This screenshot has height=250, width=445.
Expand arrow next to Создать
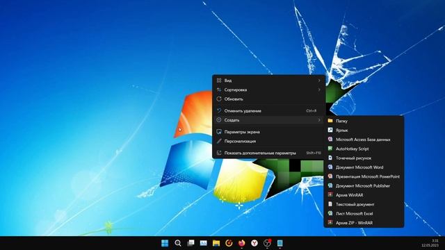tap(319, 120)
